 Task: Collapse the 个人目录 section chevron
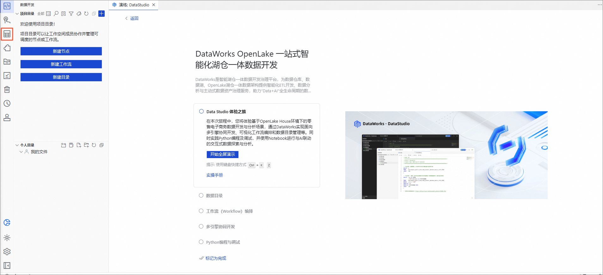[x=17, y=145]
